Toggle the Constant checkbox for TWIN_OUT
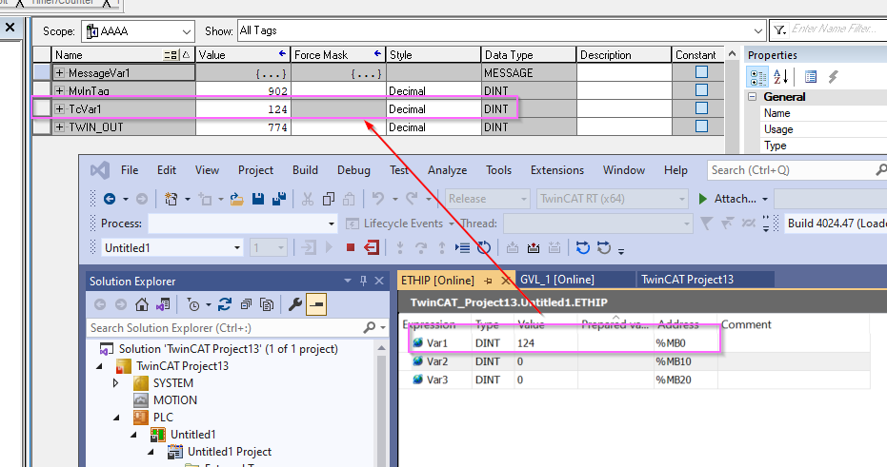 (701, 126)
